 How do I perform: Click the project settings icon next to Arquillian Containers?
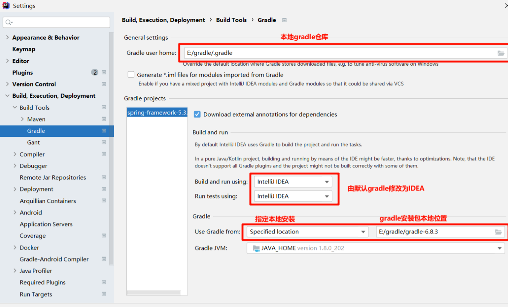tap(104, 201)
